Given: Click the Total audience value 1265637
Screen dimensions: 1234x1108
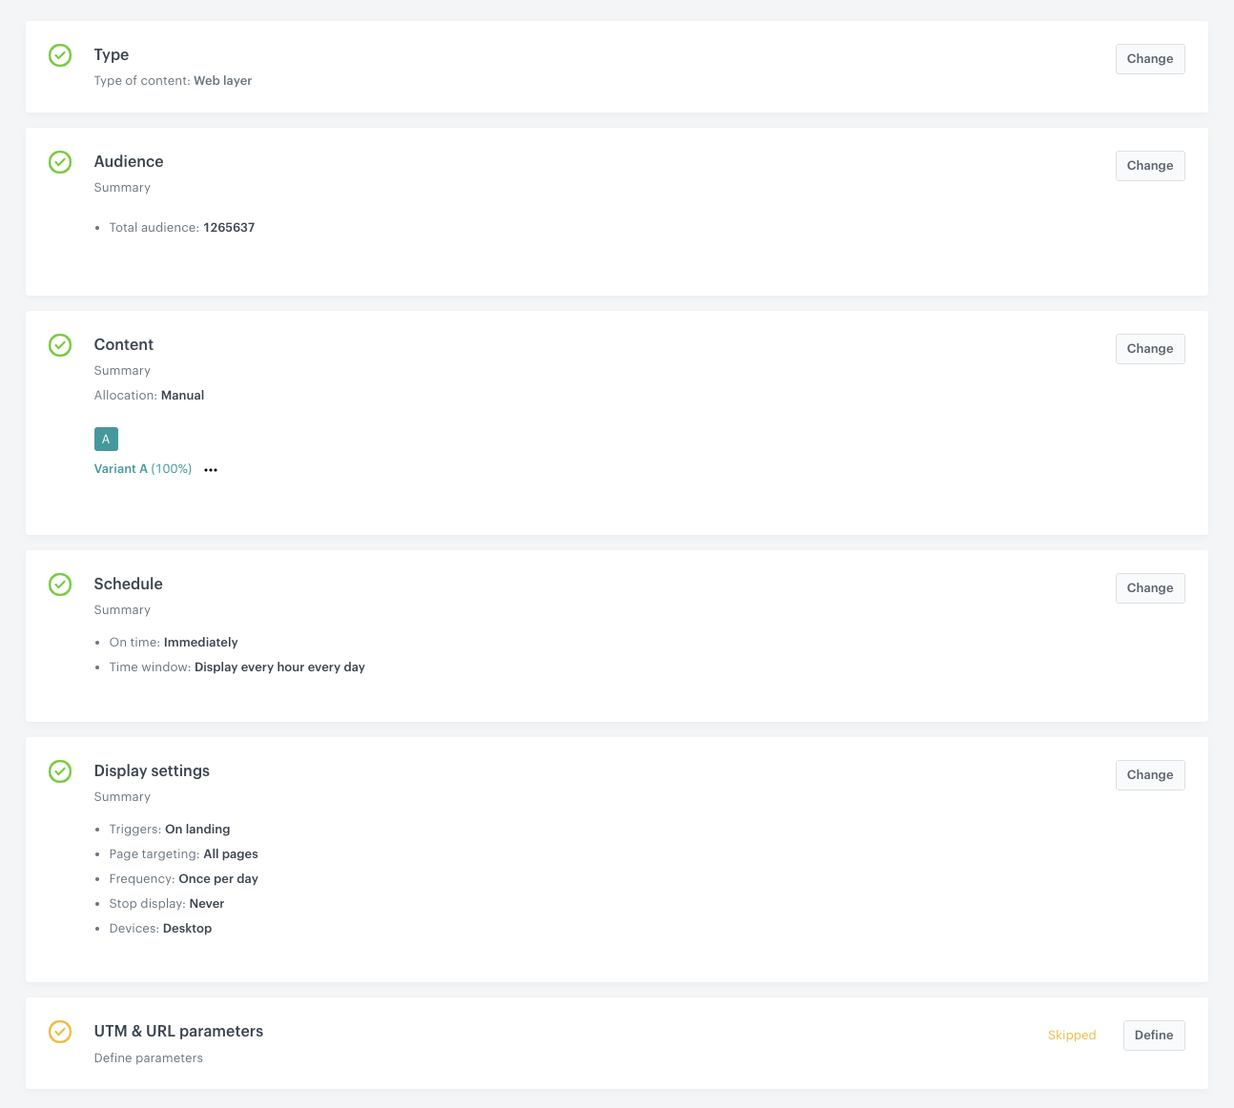Looking at the screenshot, I should (229, 227).
